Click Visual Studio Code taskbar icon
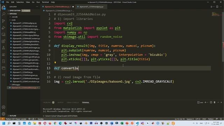 pos(137,123)
